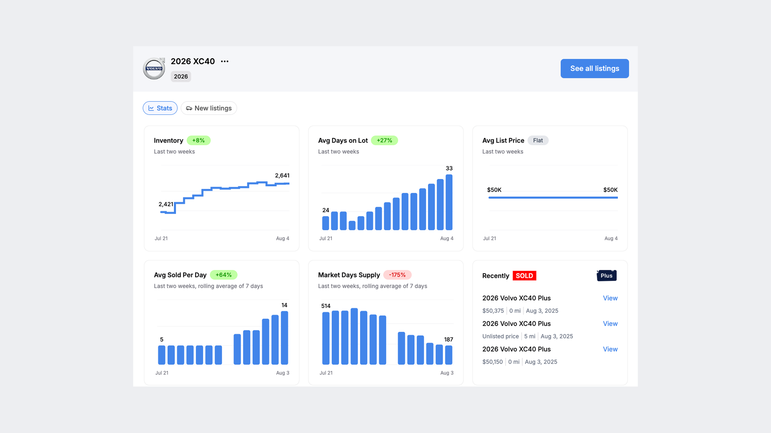This screenshot has height=433, width=771.
Task: Click the first 2026 Volvo XC40 Plus title
Action: coord(516,298)
